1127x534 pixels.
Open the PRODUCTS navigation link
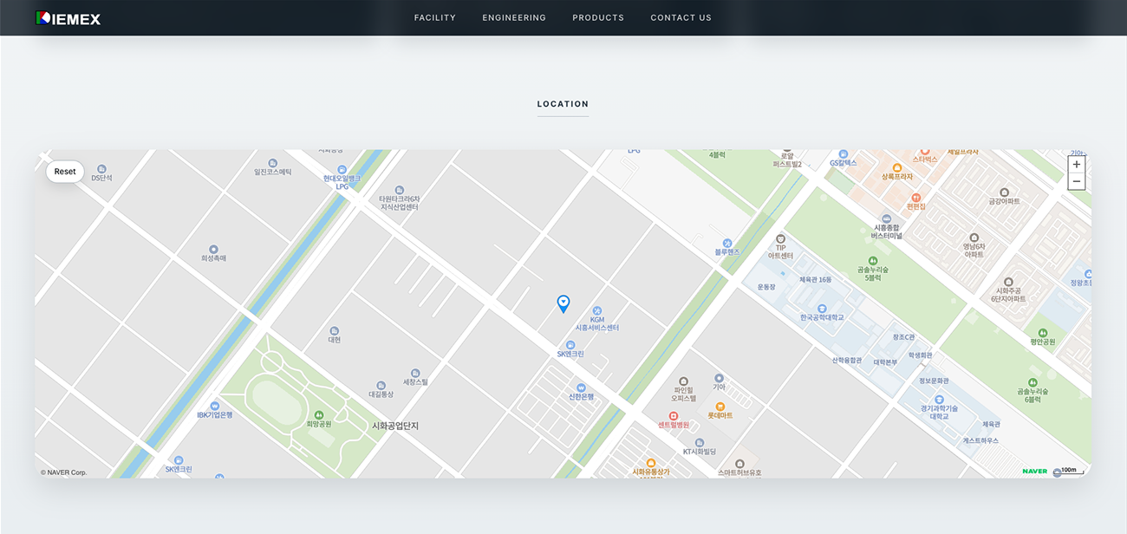(x=598, y=18)
